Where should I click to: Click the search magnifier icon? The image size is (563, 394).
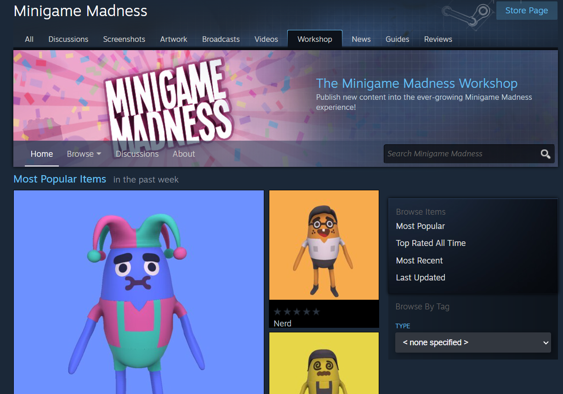(545, 154)
